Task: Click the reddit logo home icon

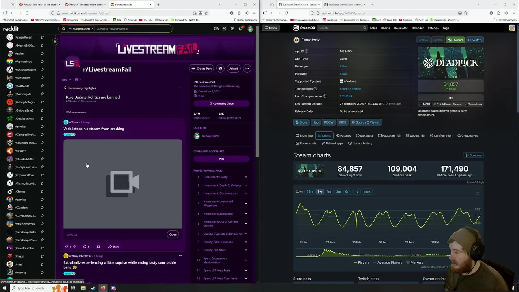Action: tap(11, 28)
